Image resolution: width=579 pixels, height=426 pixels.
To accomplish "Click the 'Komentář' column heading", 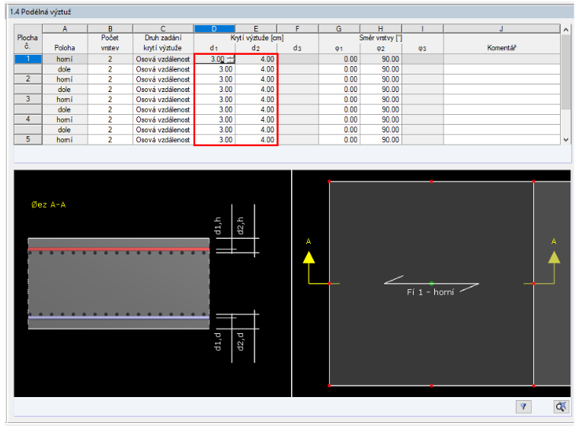I will (x=502, y=48).
